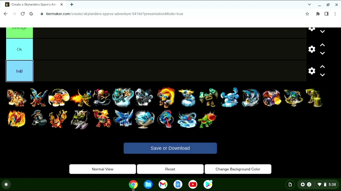Image resolution: width=341 pixels, height=191 pixels.
Task: Open settings gear for the bad tier
Action: coord(312,71)
